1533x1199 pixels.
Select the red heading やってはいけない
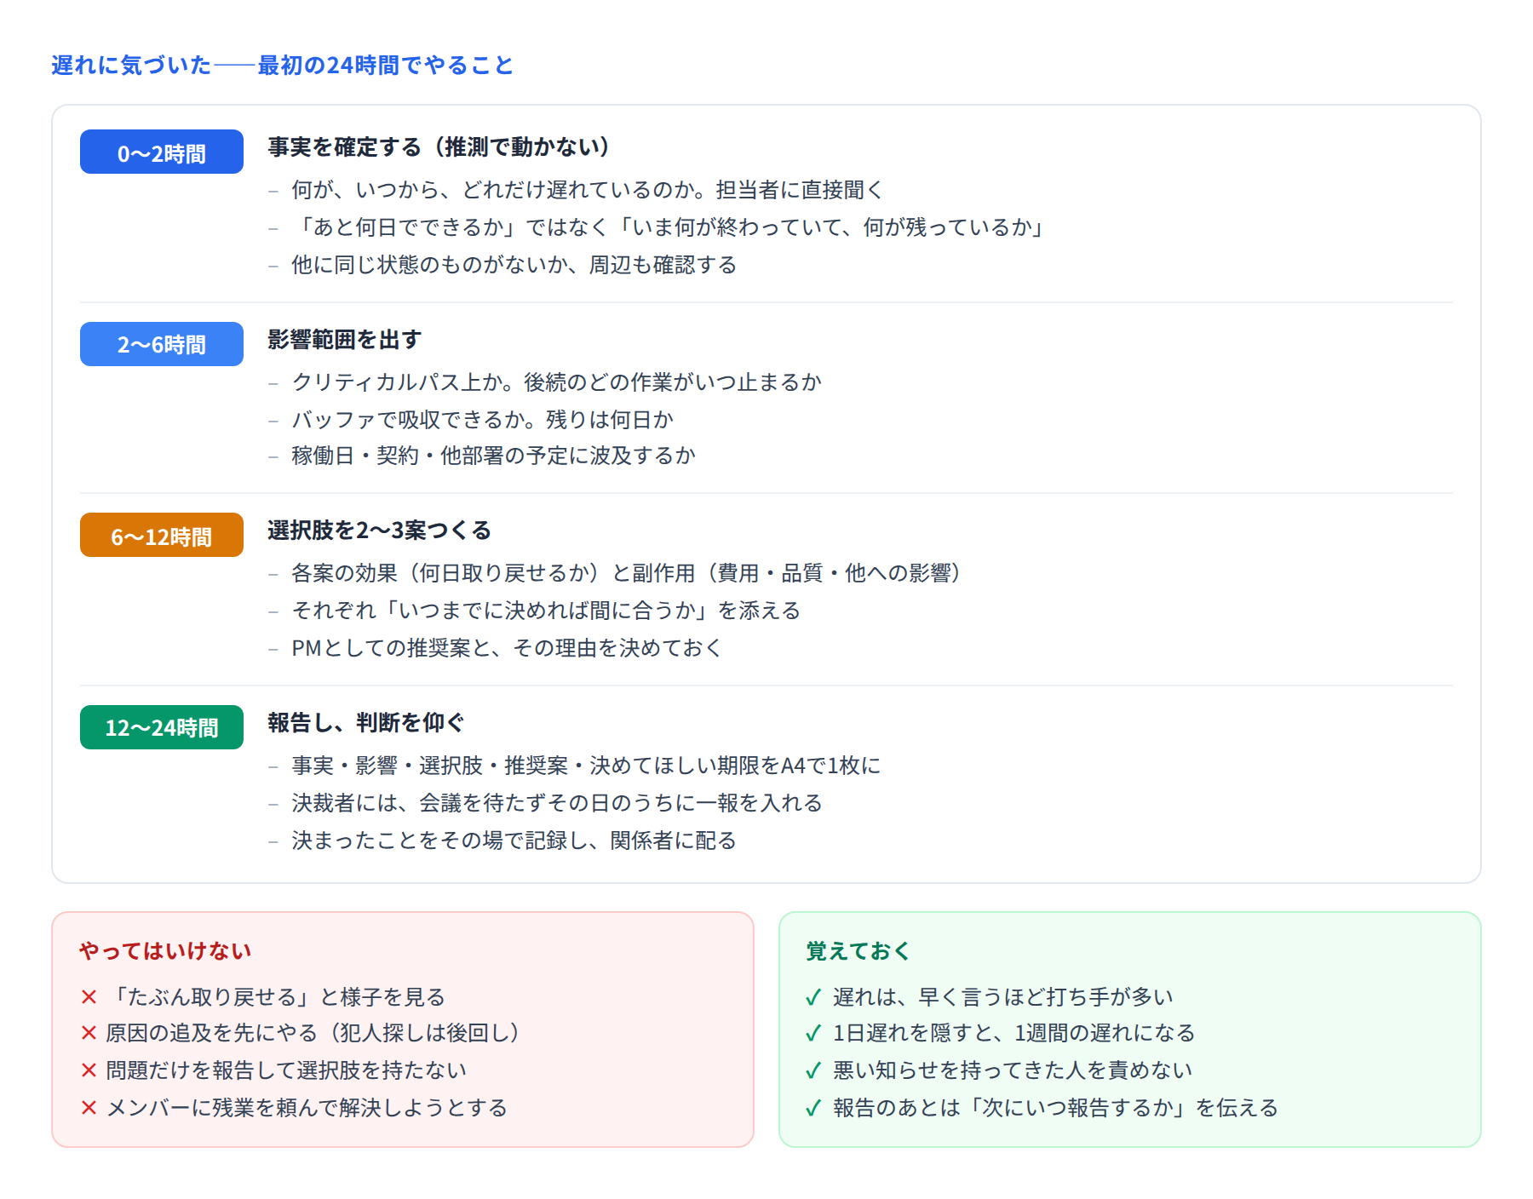click(x=165, y=951)
